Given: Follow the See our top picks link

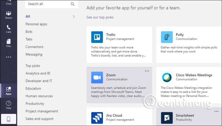Looking at the screenshot, I should point(100,17).
